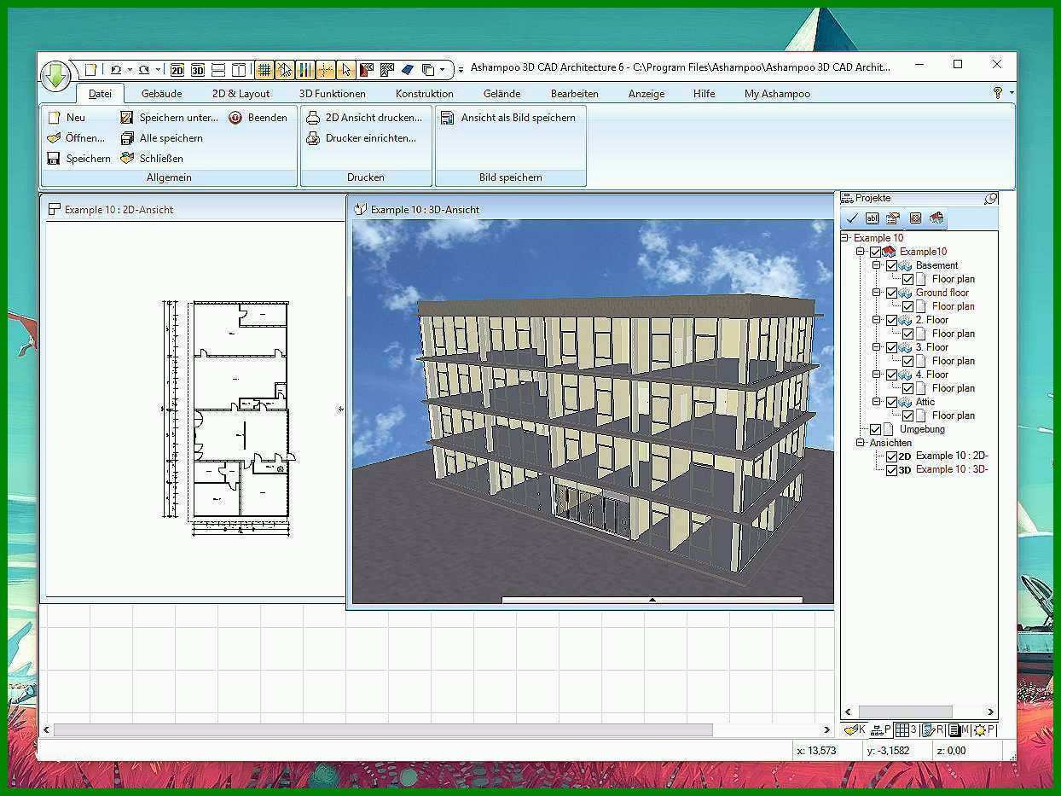The width and height of the screenshot is (1061, 796).
Task: Click the Neu button
Action: [67, 118]
